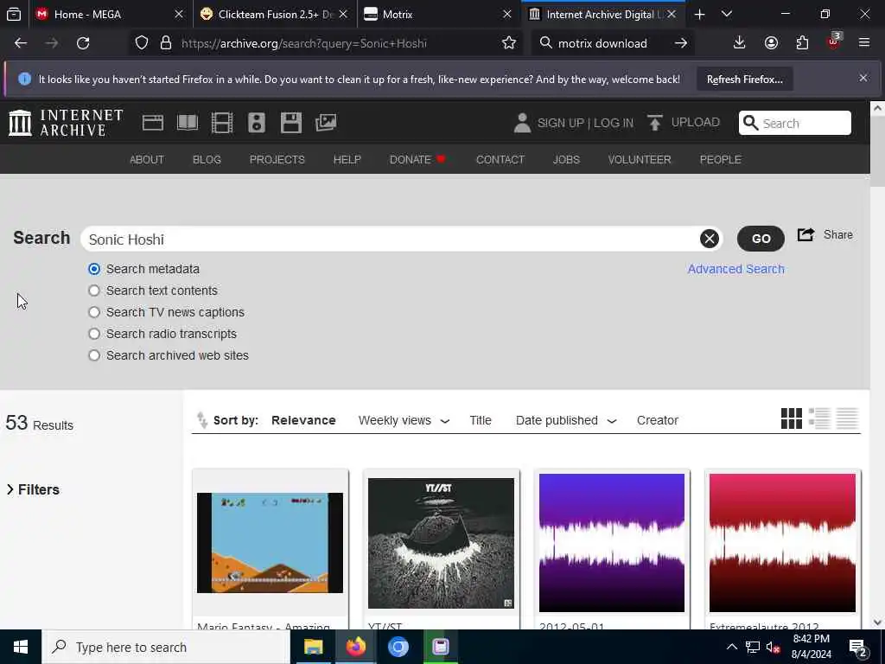Click Refresh Firefox... button
The image size is (885, 664).
[x=744, y=80]
